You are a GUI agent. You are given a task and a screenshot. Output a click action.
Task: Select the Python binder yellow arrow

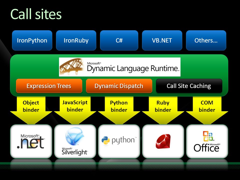point(119,110)
